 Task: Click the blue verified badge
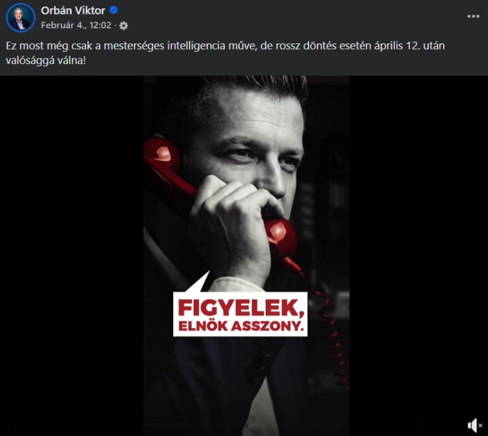114,10
